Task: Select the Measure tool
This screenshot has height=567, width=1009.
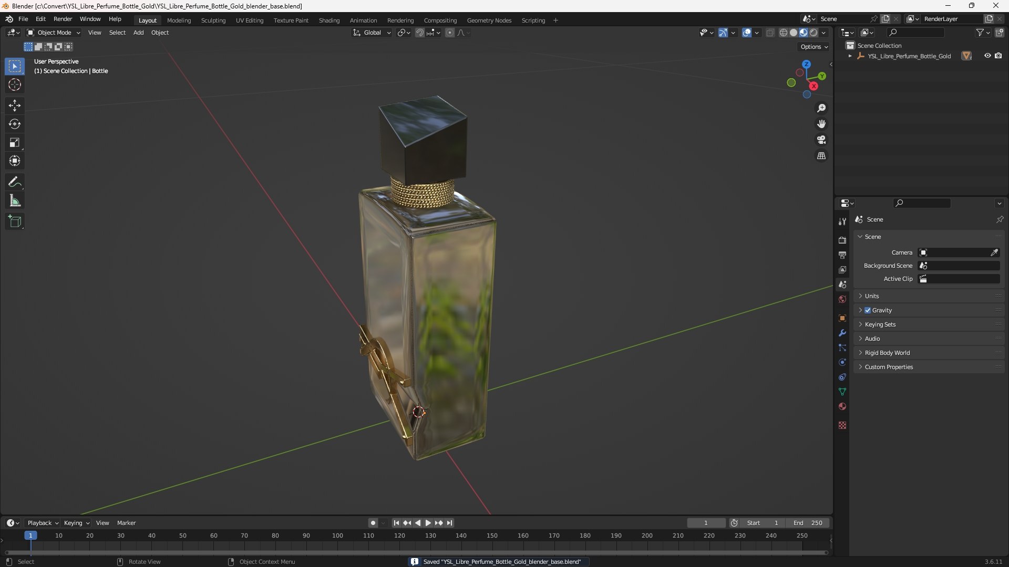Action: (15, 201)
